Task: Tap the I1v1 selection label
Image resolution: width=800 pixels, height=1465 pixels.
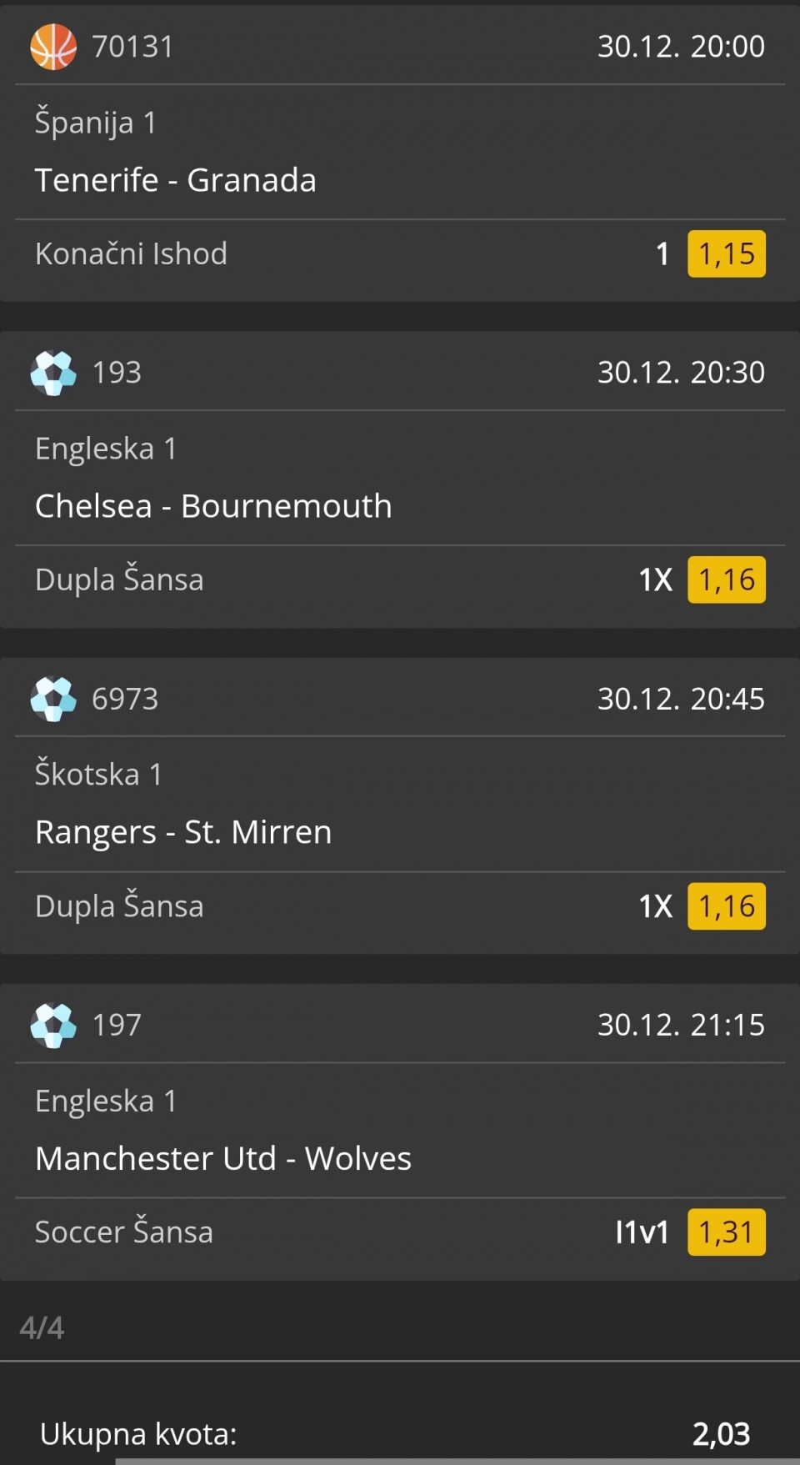Action: pyautogui.click(x=642, y=1232)
